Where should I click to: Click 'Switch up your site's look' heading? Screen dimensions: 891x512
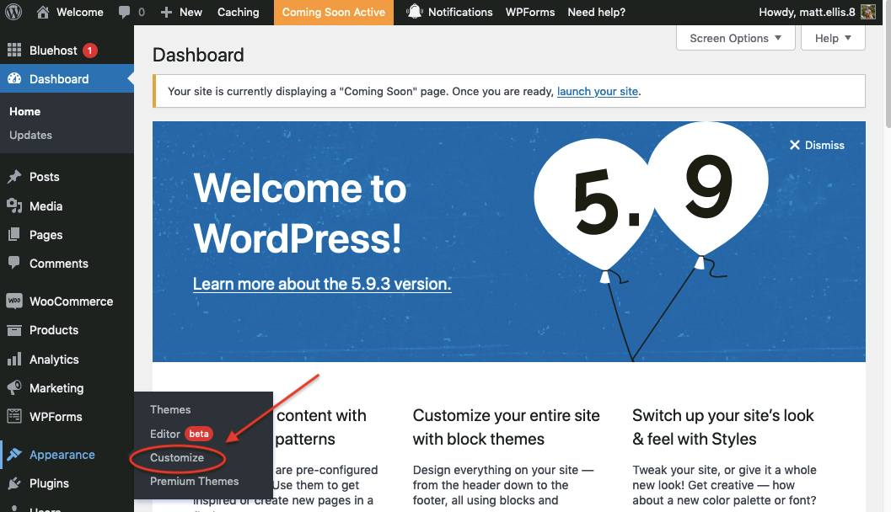722,427
